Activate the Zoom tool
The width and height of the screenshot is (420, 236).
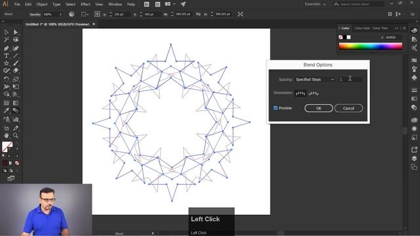point(16,136)
